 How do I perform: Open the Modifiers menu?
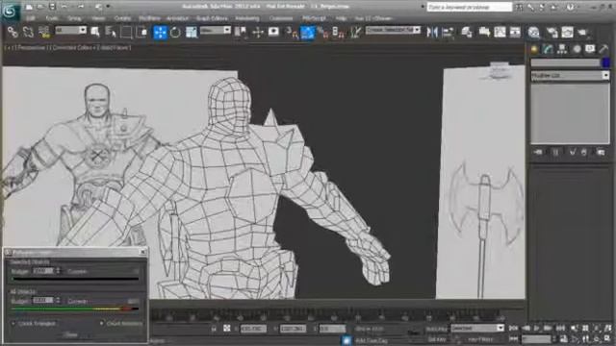[149, 18]
